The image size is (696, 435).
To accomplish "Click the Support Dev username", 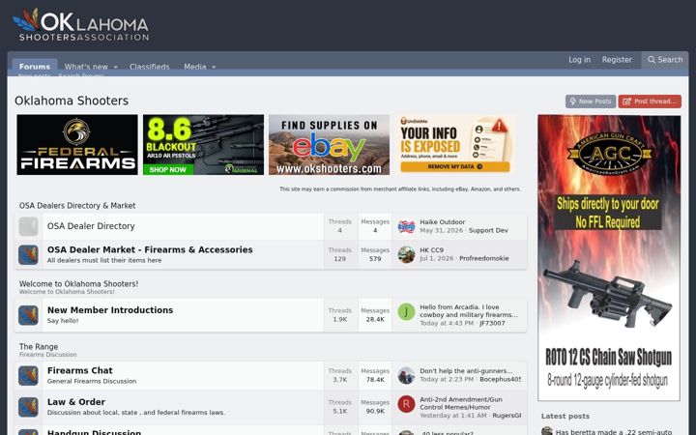I will (x=488, y=230).
